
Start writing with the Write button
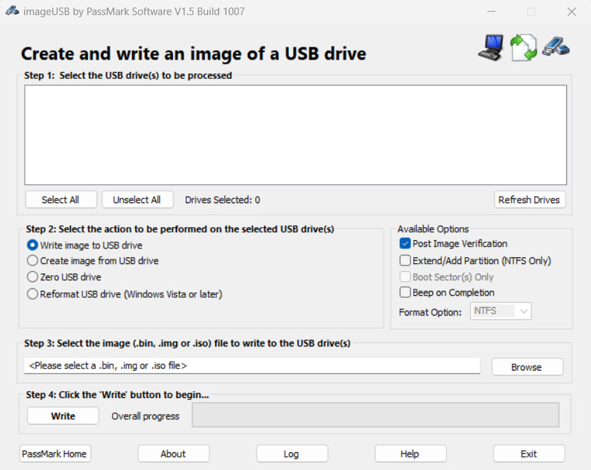(x=63, y=416)
